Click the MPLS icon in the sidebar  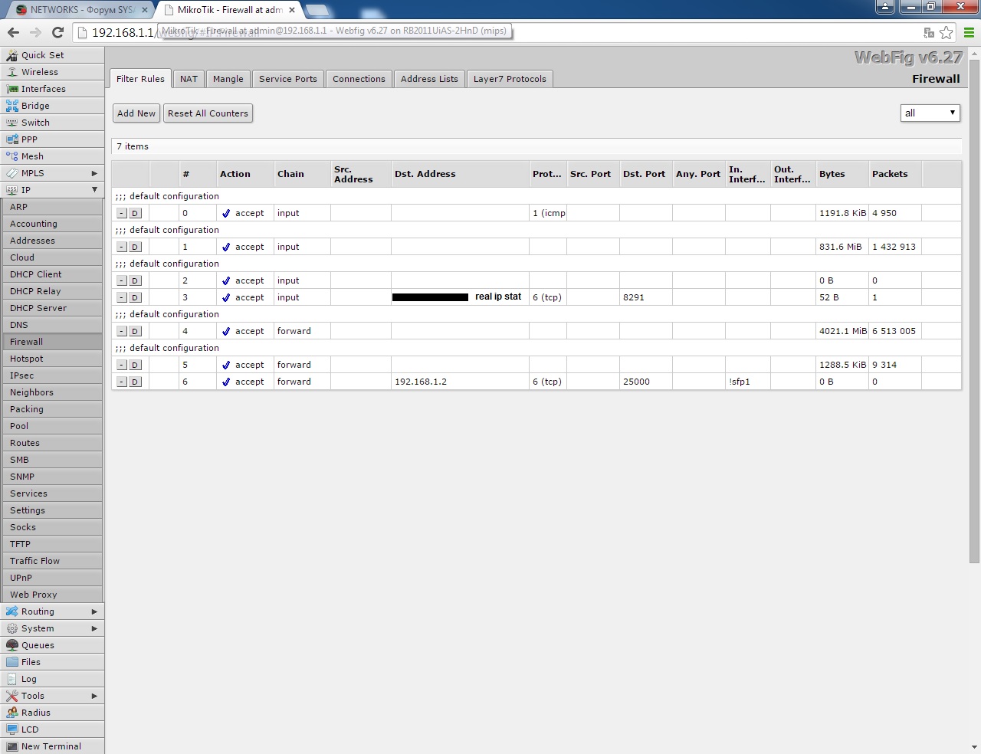[x=12, y=173]
